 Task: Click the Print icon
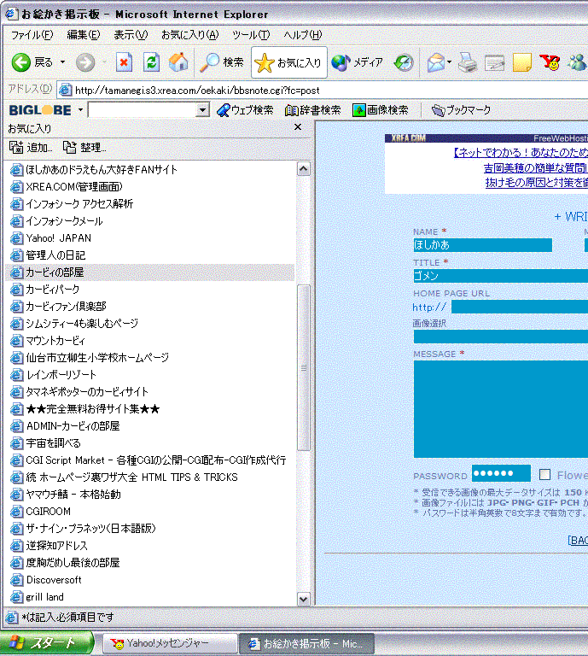tap(467, 62)
